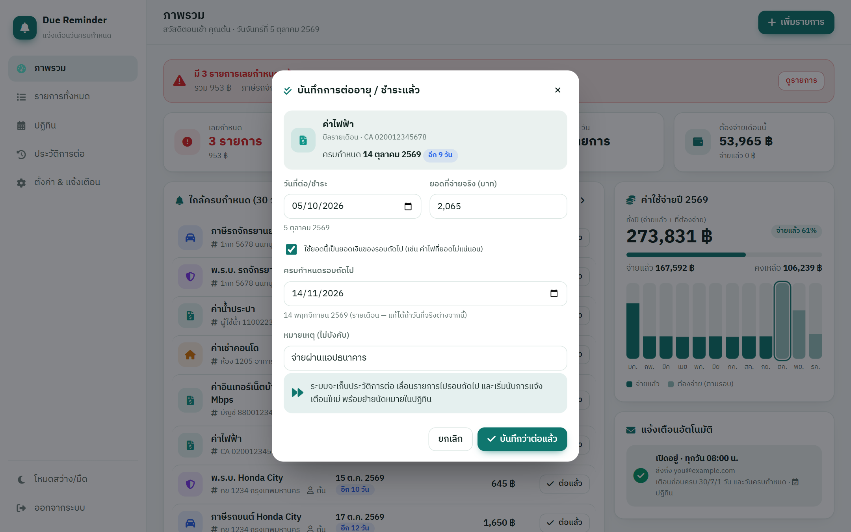Viewport: 851px width, 532px height.
Task: Click the electricity bill icon in modal
Action: pos(303,140)
